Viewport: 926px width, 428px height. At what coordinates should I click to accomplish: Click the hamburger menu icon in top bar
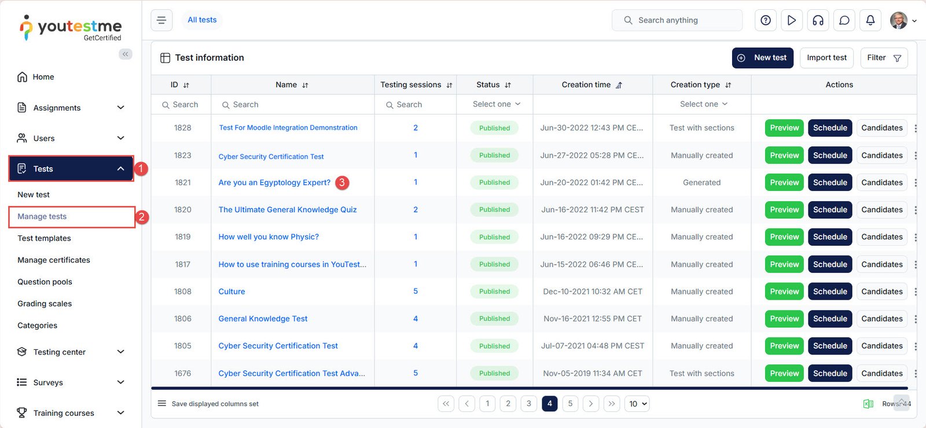point(161,20)
